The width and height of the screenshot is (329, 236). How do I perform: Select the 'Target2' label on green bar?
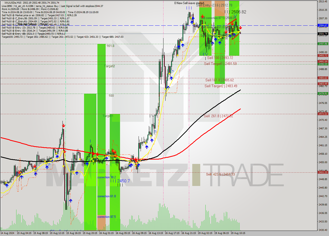(109, 66)
